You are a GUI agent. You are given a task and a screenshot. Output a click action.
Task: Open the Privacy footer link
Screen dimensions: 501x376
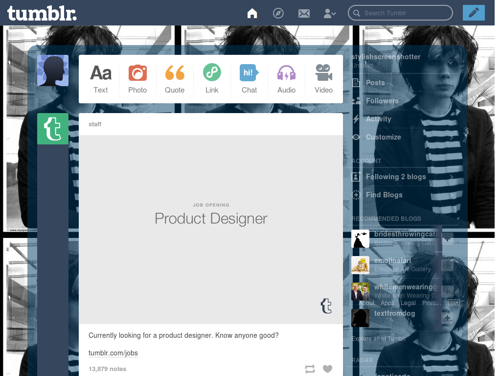[x=432, y=303]
